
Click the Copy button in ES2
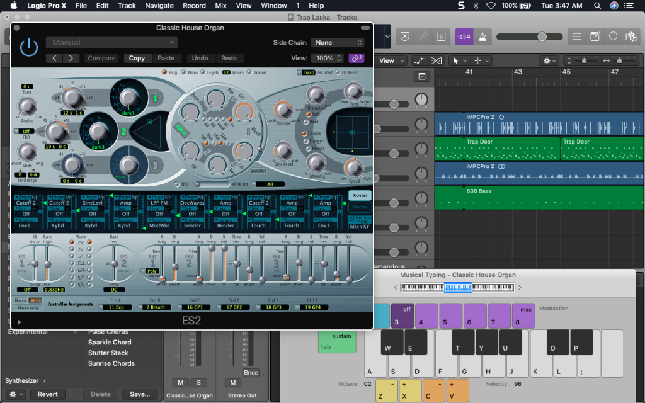point(137,59)
